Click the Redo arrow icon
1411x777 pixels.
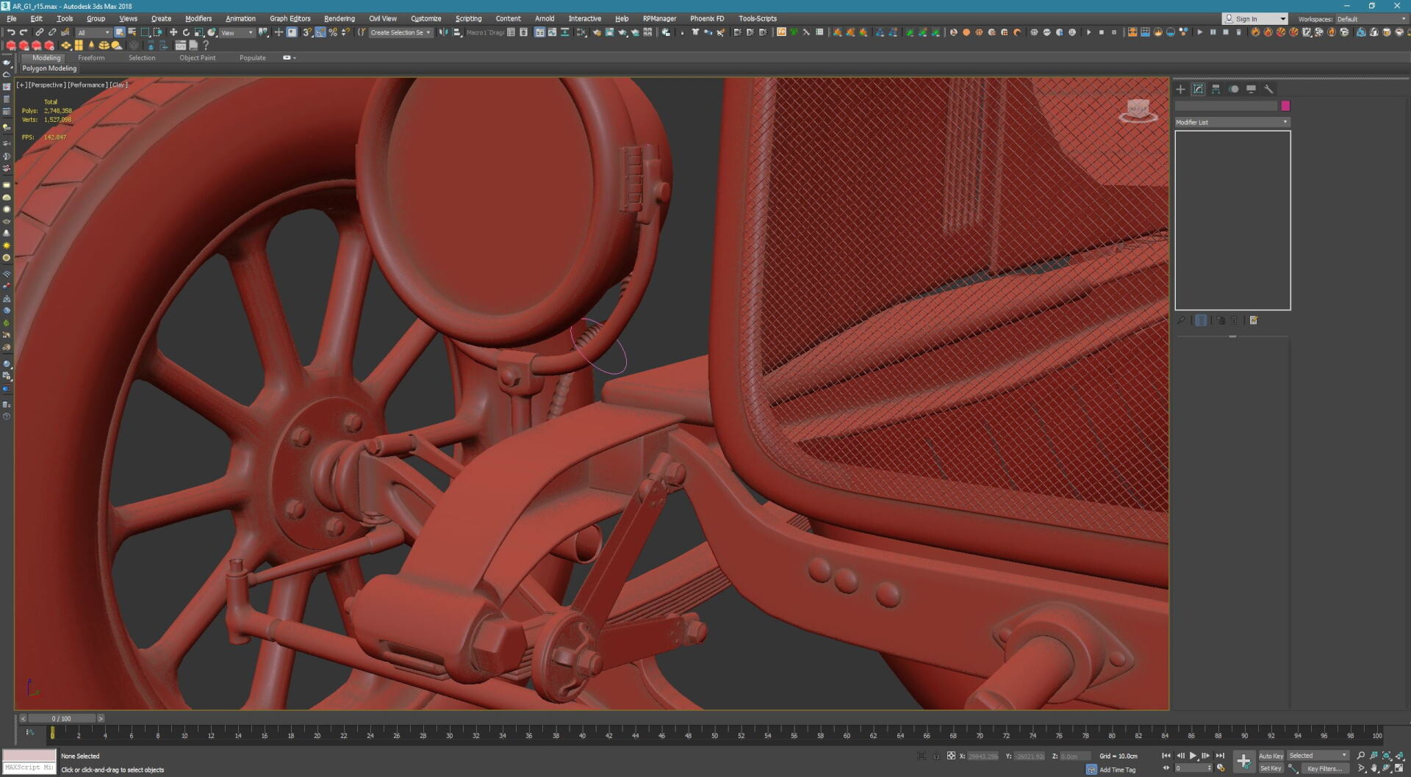point(24,32)
